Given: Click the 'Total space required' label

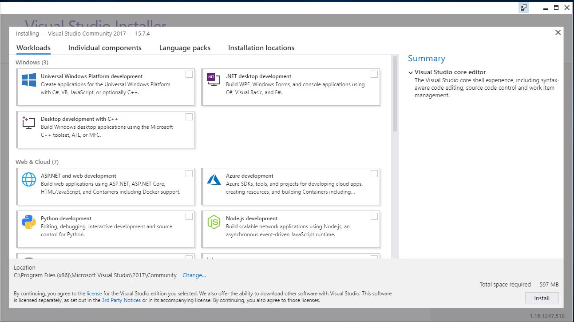Looking at the screenshot, I should tap(505, 285).
